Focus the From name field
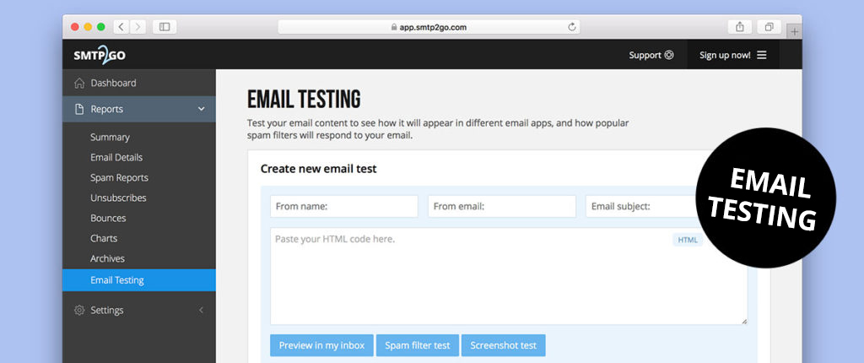 [x=344, y=206]
